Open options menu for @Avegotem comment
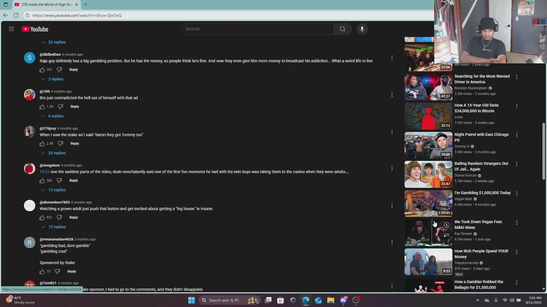The width and height of the screenshot is (547, 307). 392,168
